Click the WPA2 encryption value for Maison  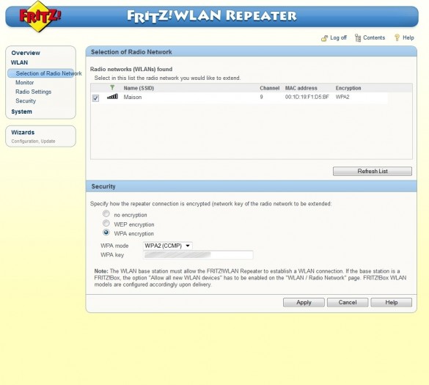pyautogui.click(x=342, y=97)
